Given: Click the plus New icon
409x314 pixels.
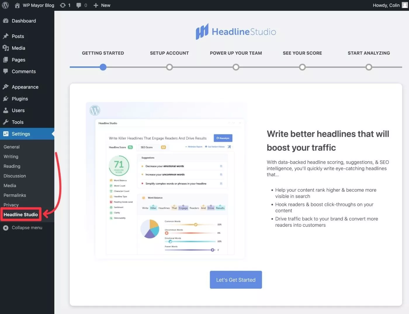Looking at the screenshot, I should [x=96, y=5].
